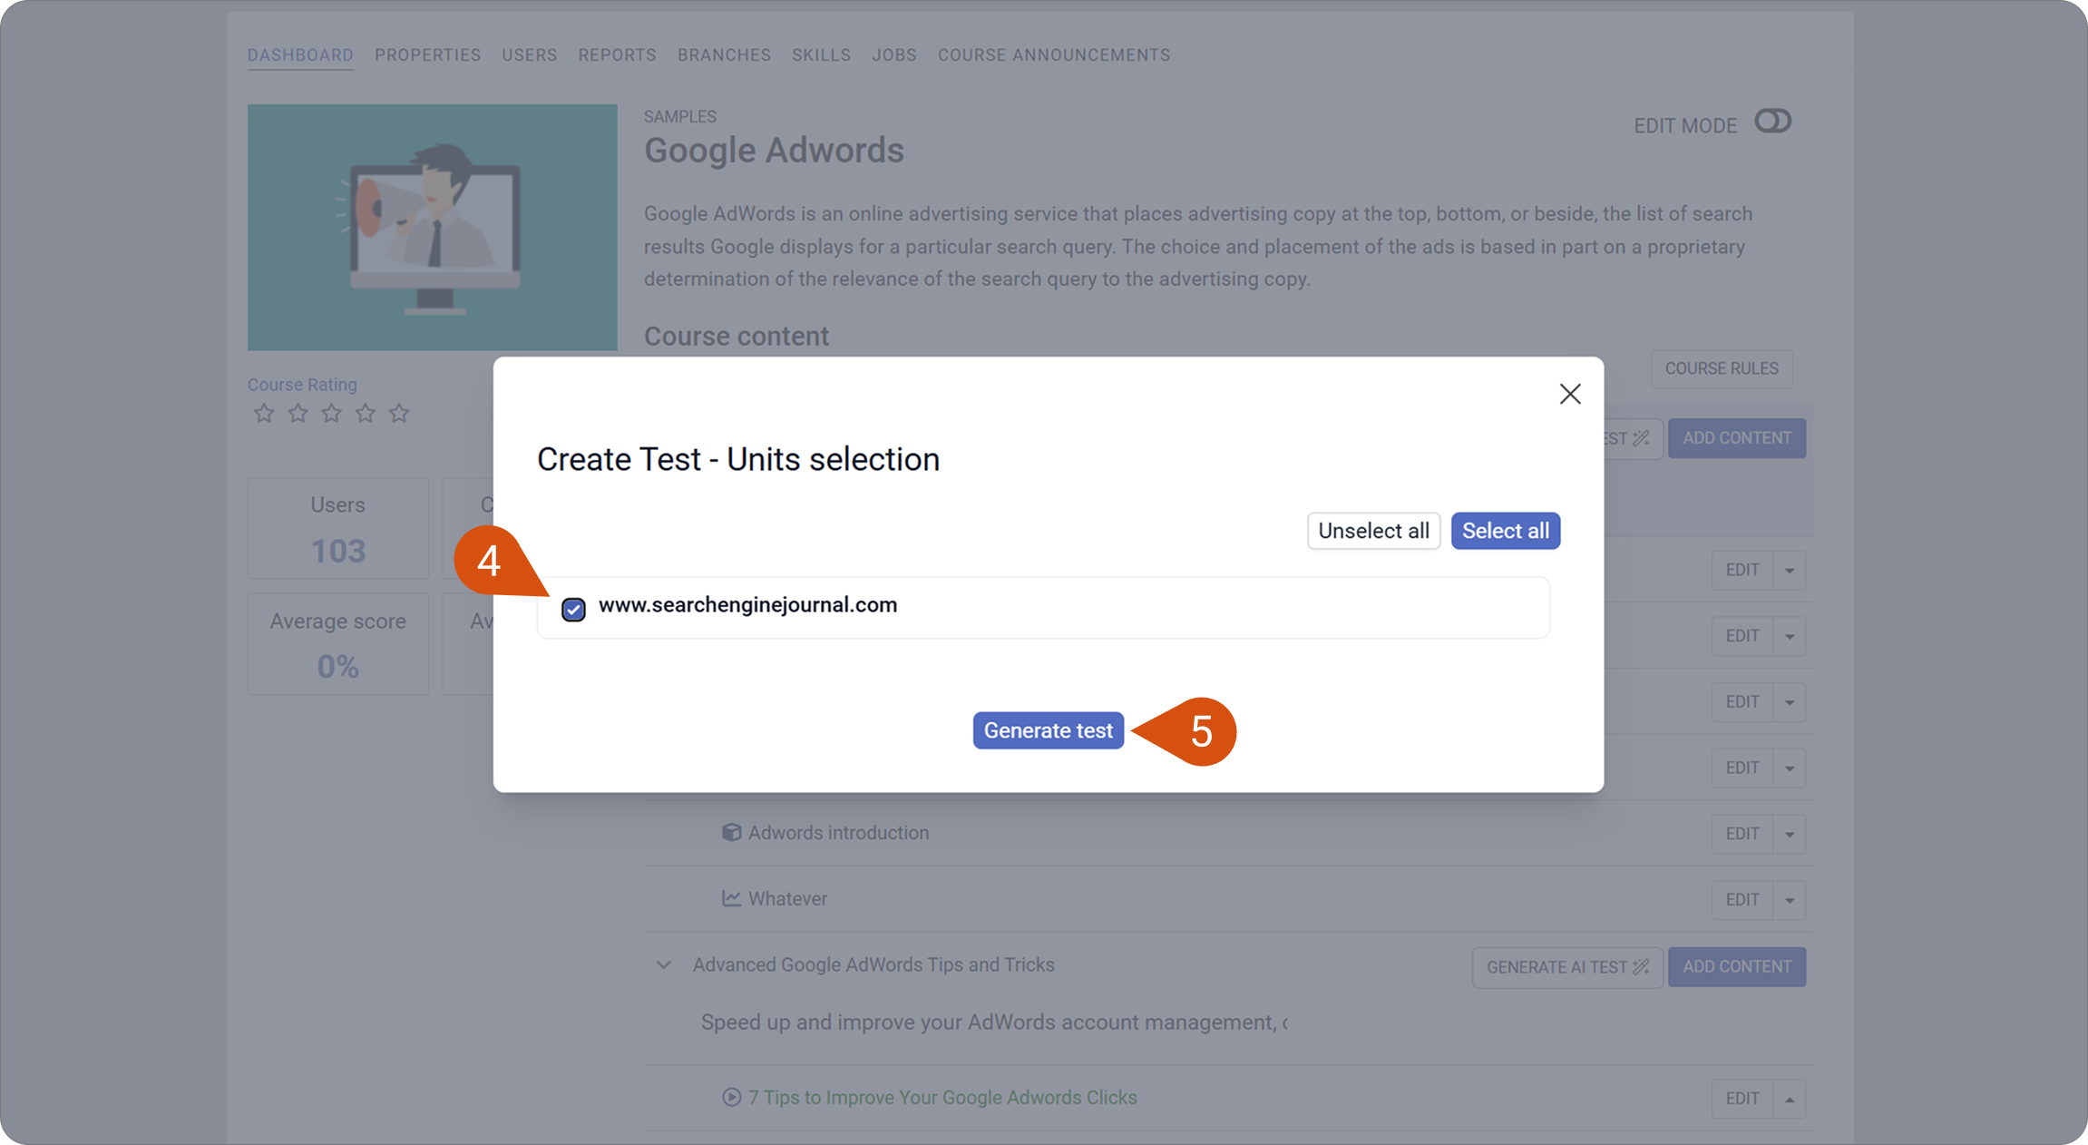
Task: Click the Google Adwords course thumbnail image
Action: [x=433, y=227]
